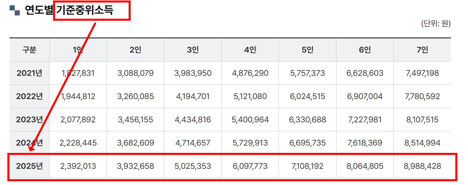The height and width of the screenshot is (185, 468).
Task: Click the value 4,714,657
Action: tap(193, 143)
